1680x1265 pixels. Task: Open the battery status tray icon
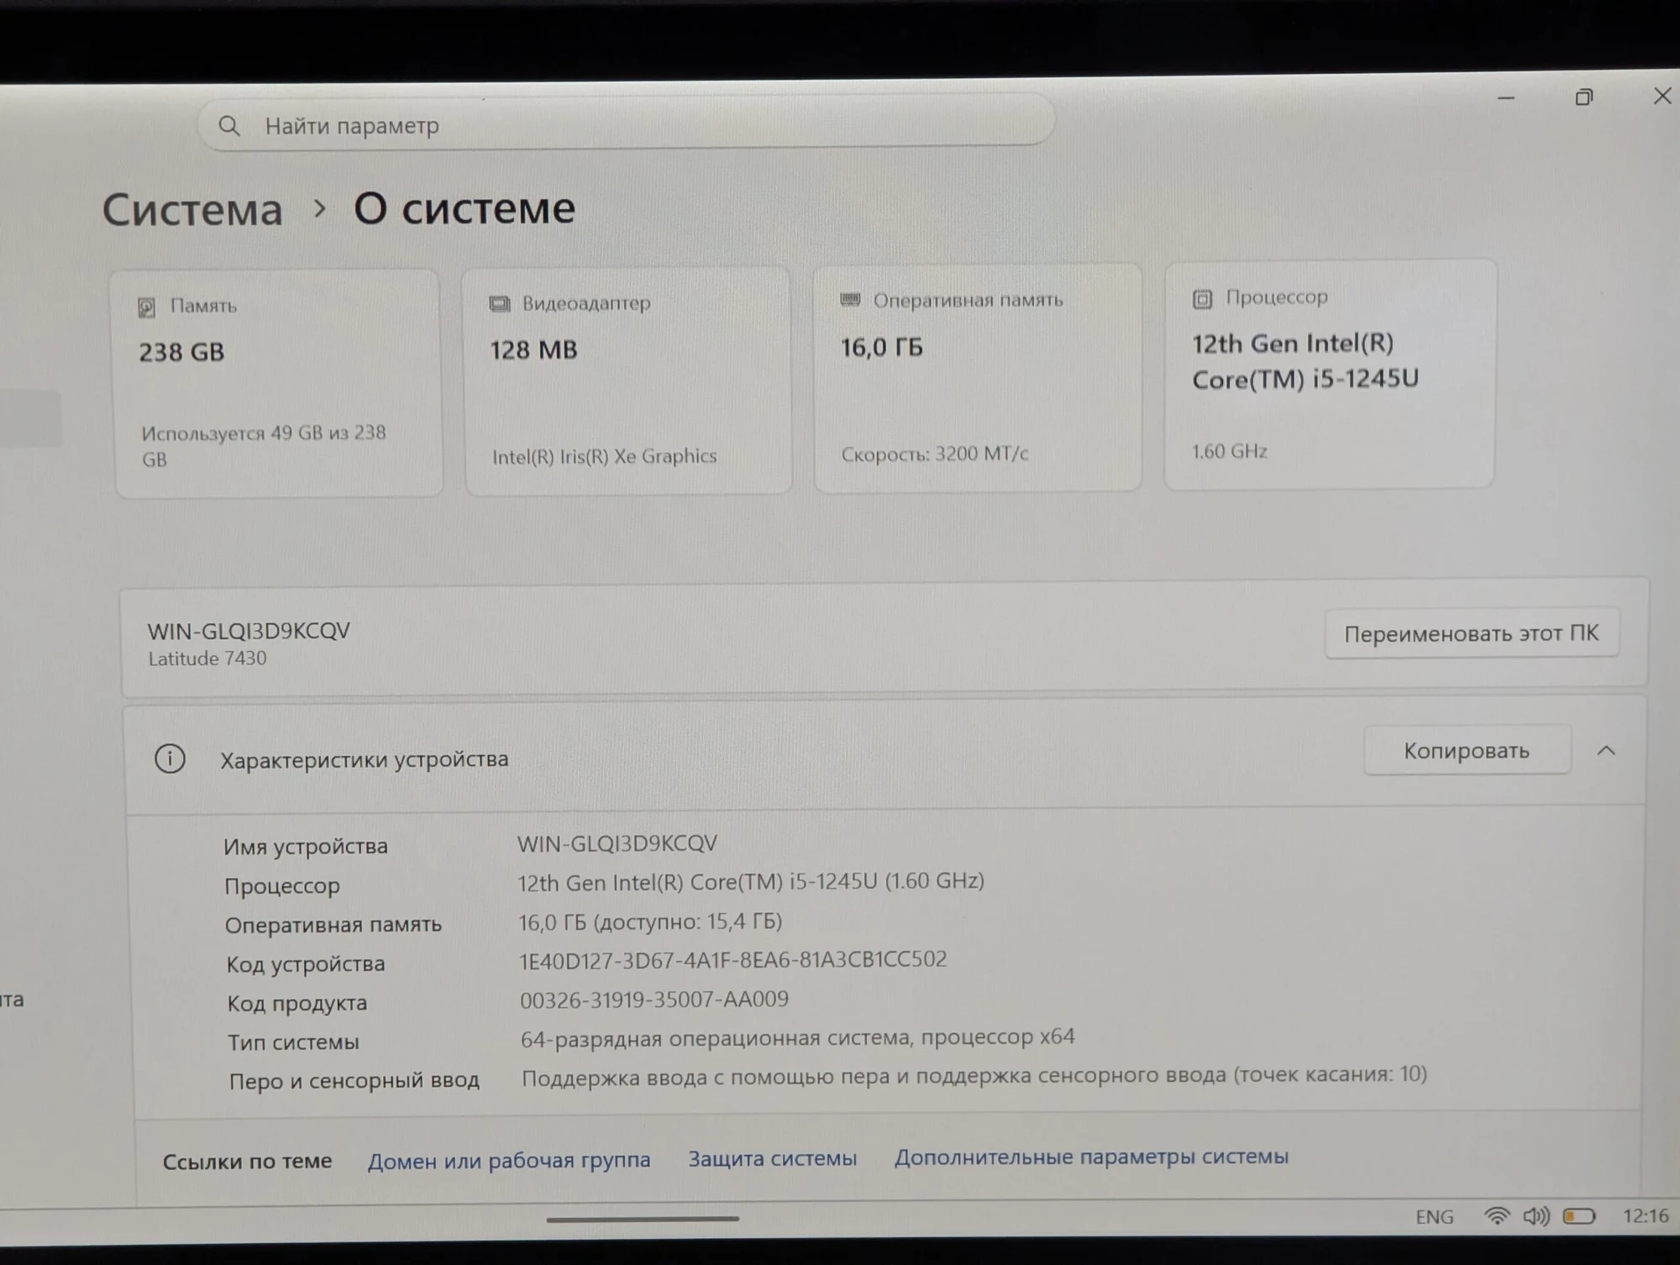(x=1579, y=1215)
